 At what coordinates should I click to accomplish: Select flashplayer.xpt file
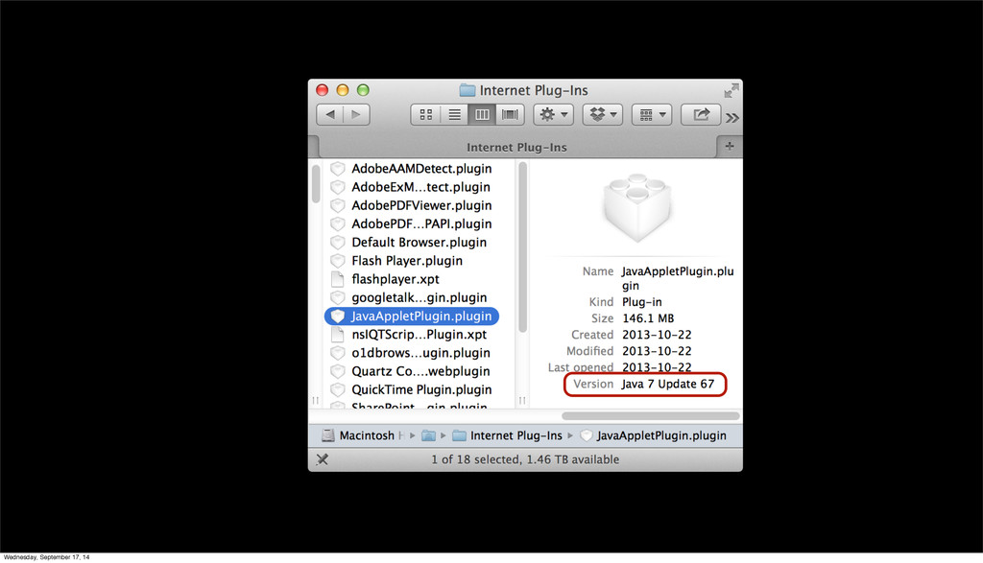pyautogui.click(x=395, y=279)
